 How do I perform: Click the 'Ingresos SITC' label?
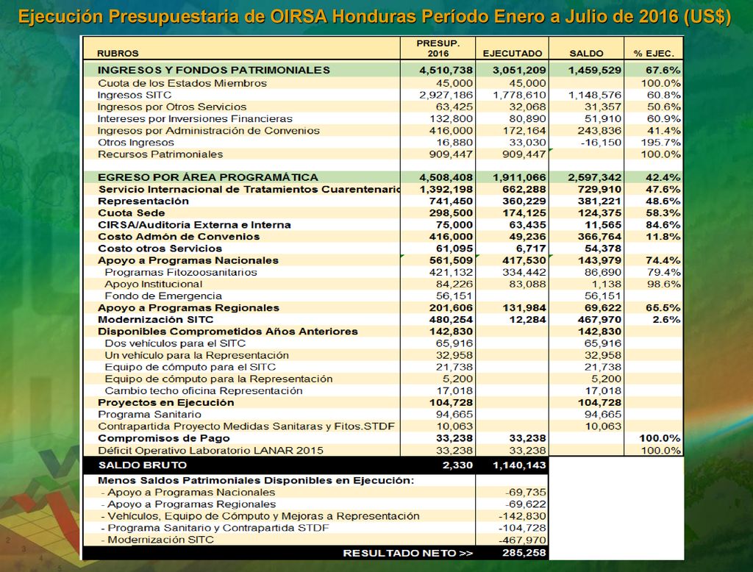tap(135, 95)
